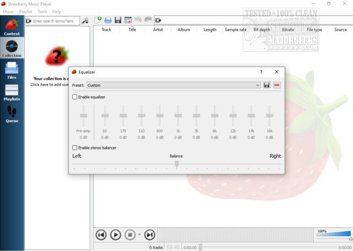Click the 1k band slider
The image size is (353, 251).
[178, 116]
